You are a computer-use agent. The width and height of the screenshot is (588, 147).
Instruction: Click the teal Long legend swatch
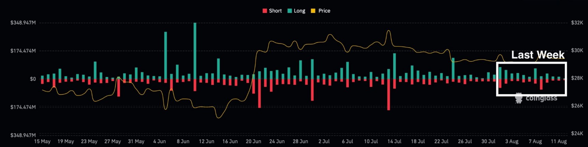coord(290,11)
